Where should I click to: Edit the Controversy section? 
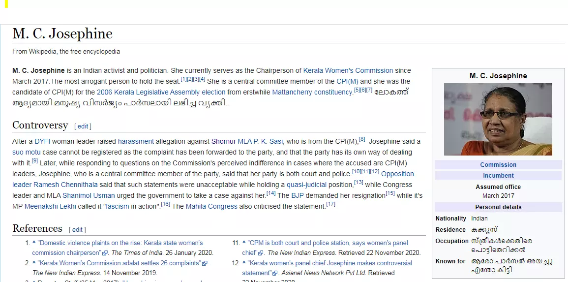(x=83, y=126)
